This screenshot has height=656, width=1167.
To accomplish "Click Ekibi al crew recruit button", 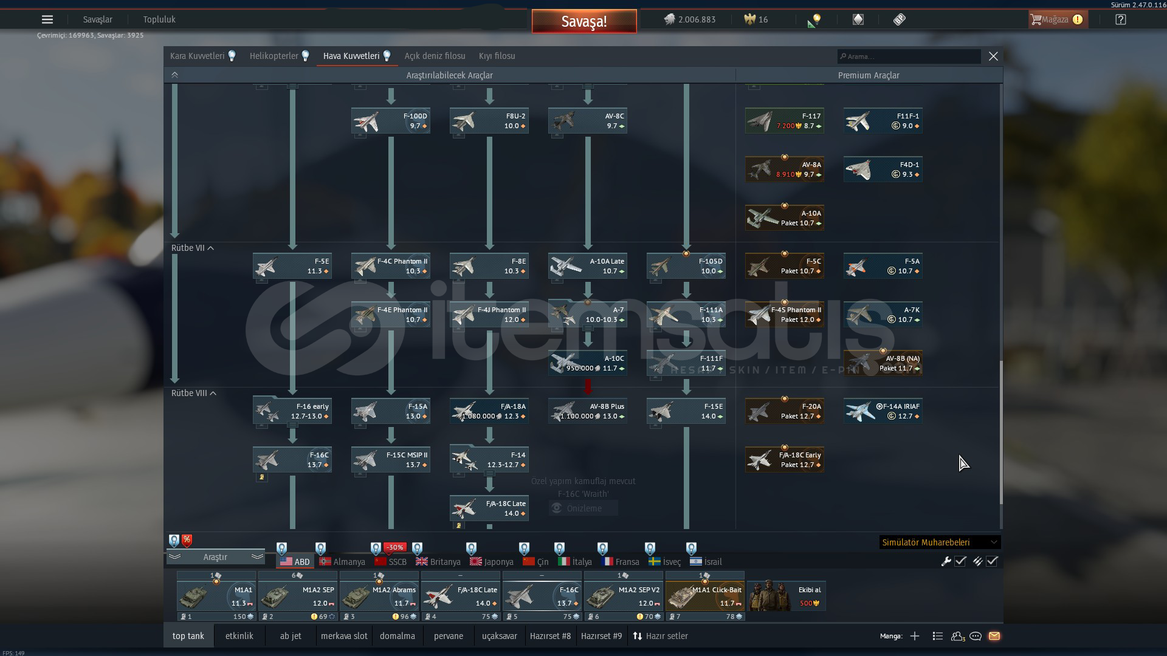I will point(786,596).
